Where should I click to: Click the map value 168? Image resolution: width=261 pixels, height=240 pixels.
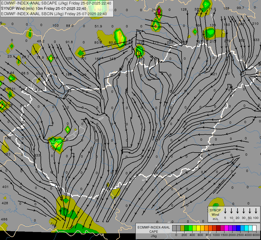226,8
